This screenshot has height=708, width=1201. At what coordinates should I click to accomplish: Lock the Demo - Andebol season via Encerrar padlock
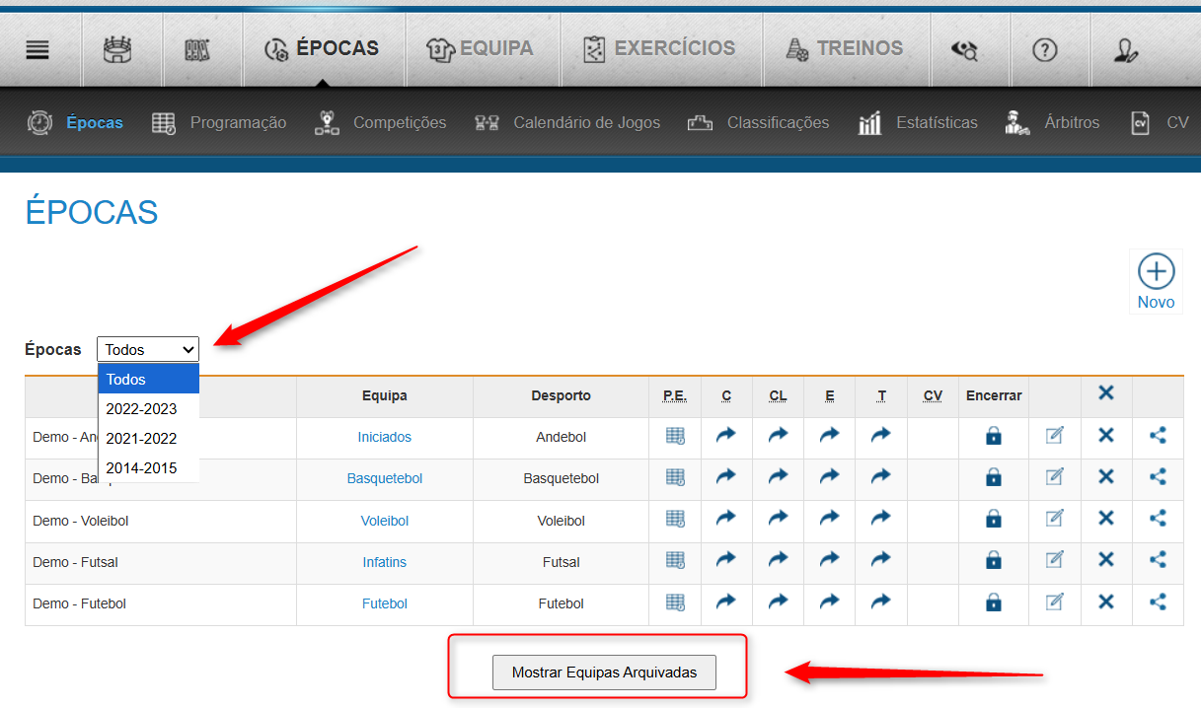point(993,435)
